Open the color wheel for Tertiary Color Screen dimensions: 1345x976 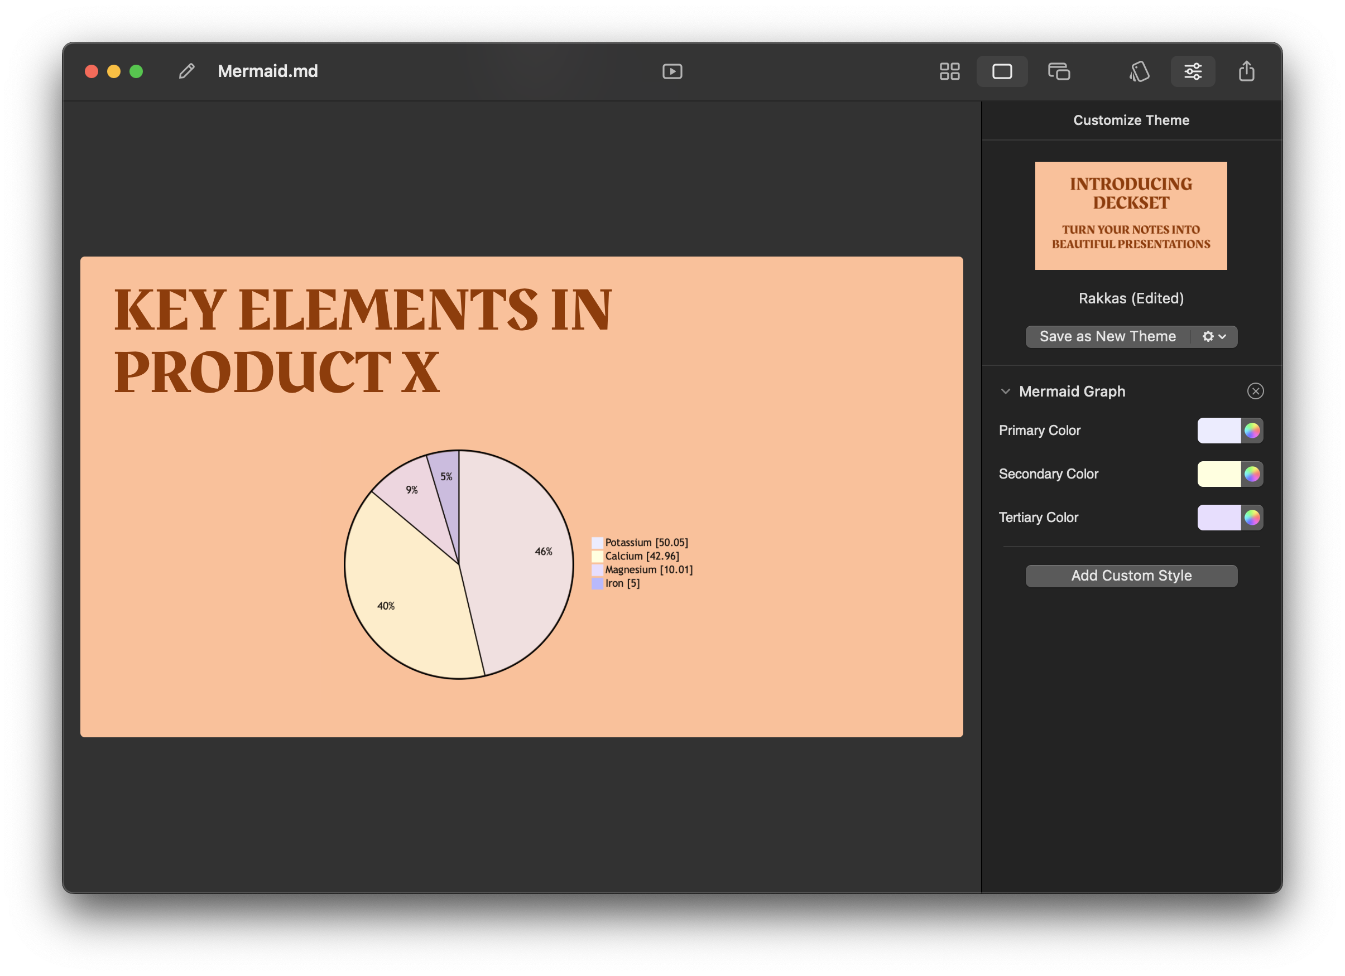tap(1251, 518)
